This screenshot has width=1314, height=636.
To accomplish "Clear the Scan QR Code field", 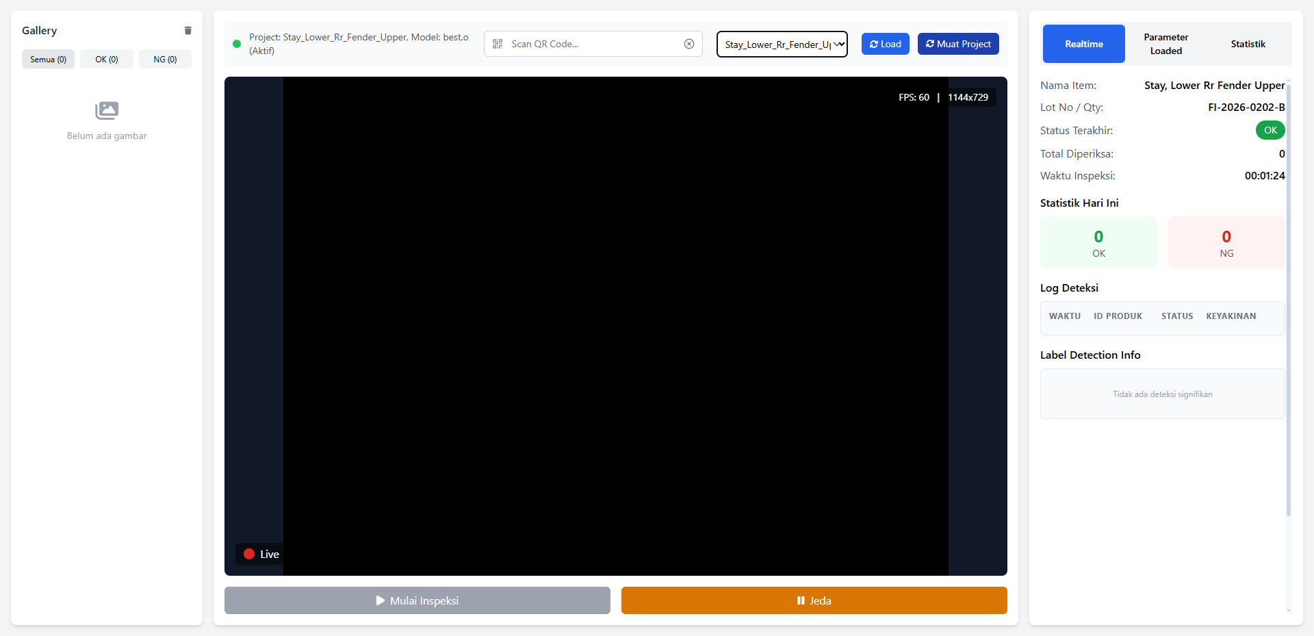I will 689,44.
